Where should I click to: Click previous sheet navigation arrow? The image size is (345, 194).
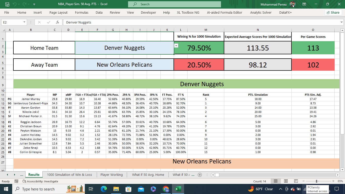(x=7, y=175)
